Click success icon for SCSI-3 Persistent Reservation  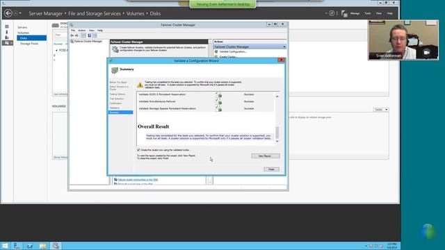tap(218, 94)
